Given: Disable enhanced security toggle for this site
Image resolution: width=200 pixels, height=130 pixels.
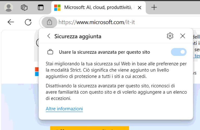Looking at the screenshot, I should tap(179, 52).
